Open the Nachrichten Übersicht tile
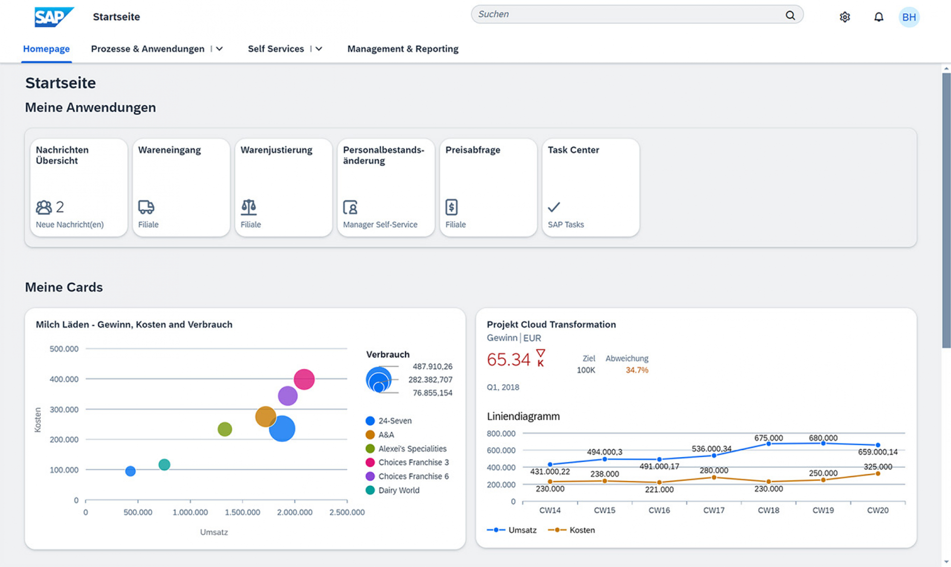This screenshot has height=567, width=951. [78, 187]
